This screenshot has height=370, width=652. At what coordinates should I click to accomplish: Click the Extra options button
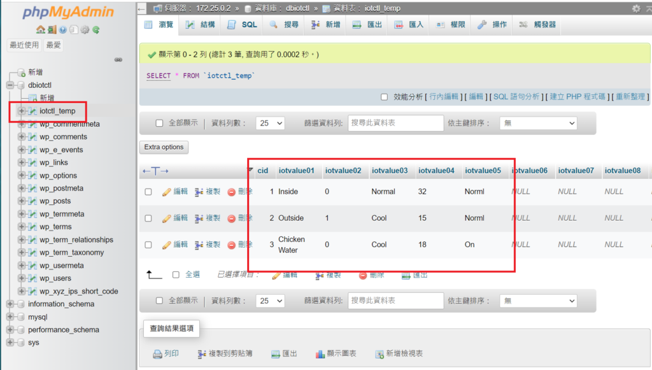[164, 147]
